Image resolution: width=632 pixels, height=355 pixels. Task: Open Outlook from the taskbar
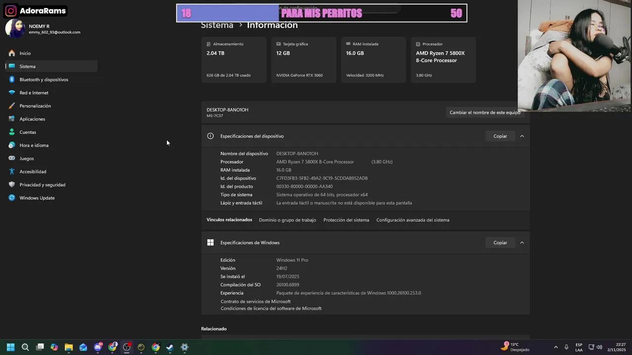tap(83, 347)
